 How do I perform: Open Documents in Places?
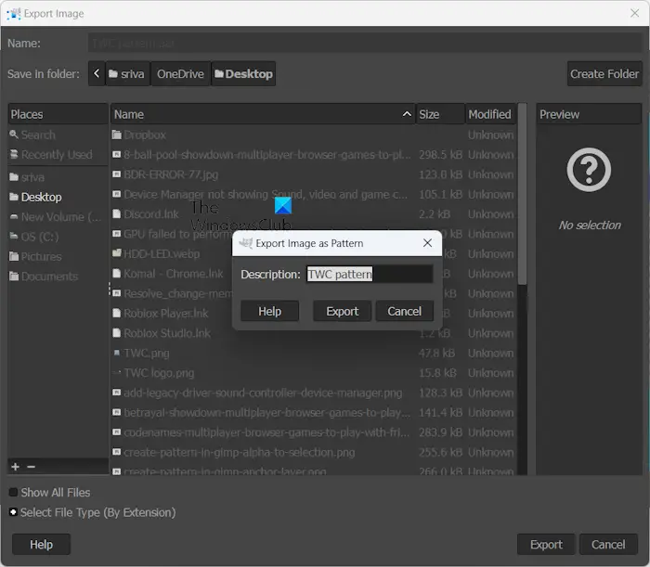pos(58,277)
